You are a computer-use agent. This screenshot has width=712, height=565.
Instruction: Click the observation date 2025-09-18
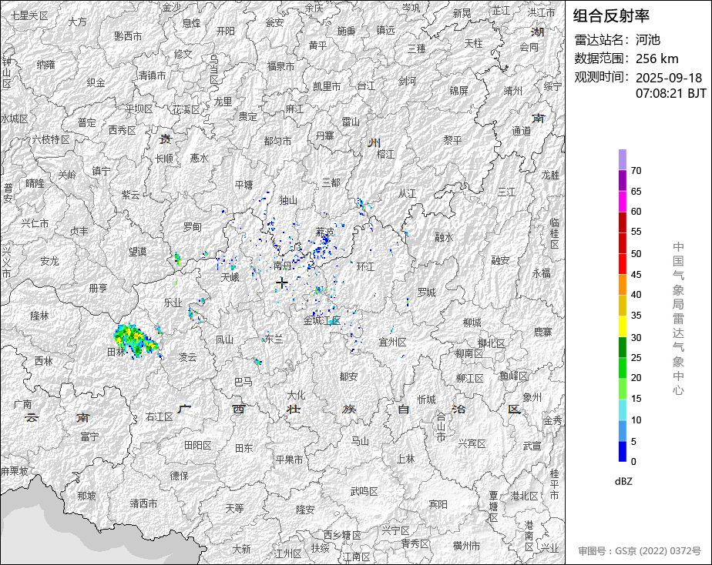pyautogui.click(x=668, y=78)
